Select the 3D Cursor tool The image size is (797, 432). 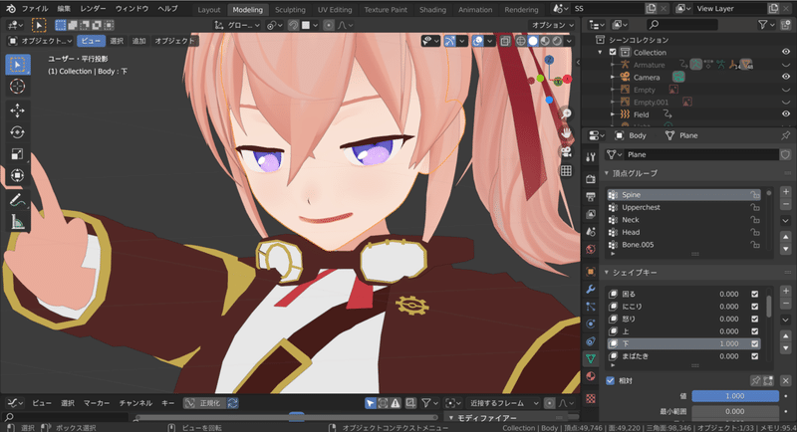tap(17, 87)
